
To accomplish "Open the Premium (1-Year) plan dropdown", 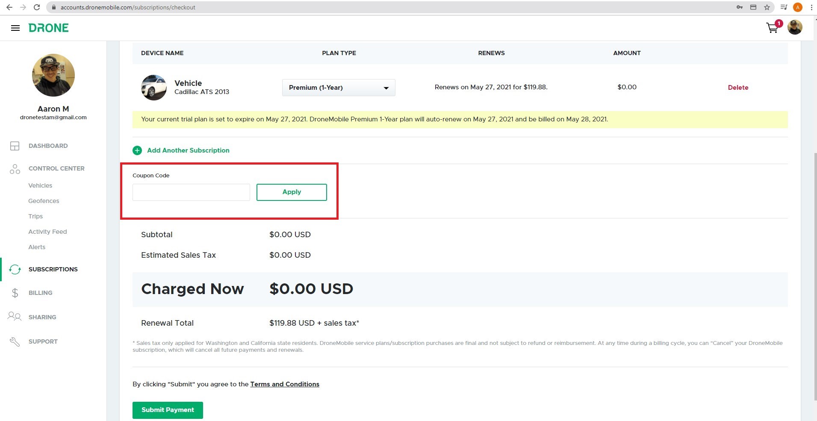I will (x=338, y=88).
